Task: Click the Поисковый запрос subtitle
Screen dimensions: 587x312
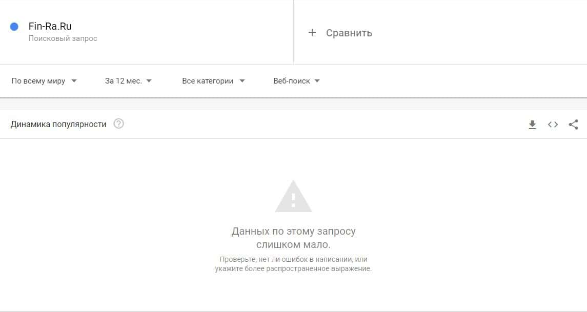Action: coord(63,38)
